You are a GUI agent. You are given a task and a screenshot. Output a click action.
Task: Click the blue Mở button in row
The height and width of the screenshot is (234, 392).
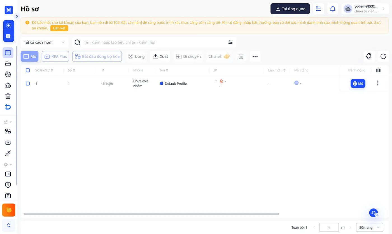click(x=358, y=83)
